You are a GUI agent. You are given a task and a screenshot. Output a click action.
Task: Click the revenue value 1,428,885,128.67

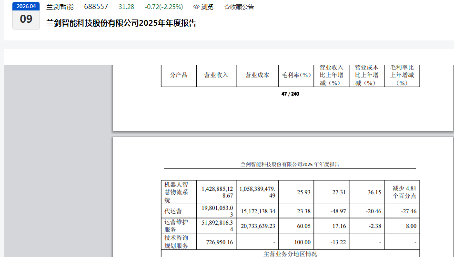(217, 192)
